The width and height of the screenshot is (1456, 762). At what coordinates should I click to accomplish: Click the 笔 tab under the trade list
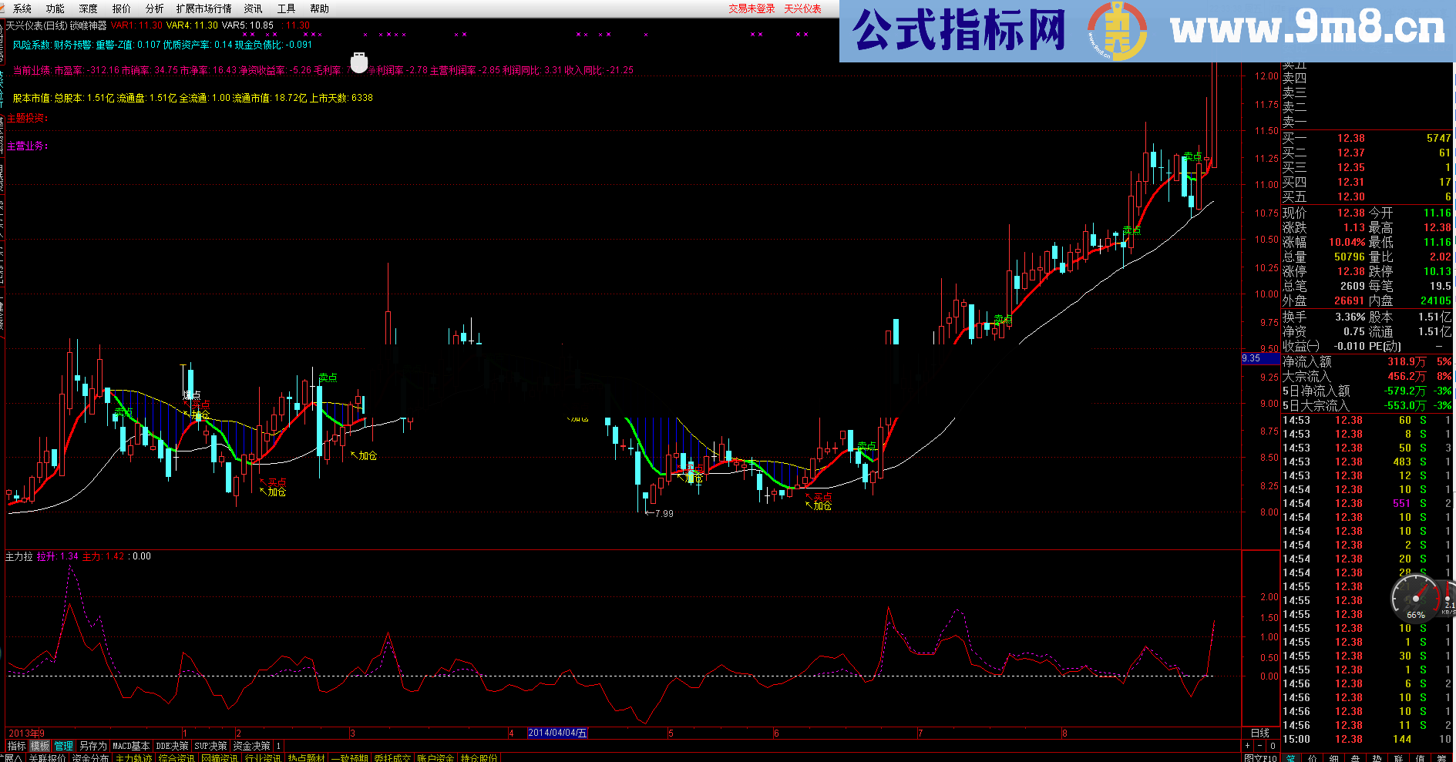(x=1290, y=758)
